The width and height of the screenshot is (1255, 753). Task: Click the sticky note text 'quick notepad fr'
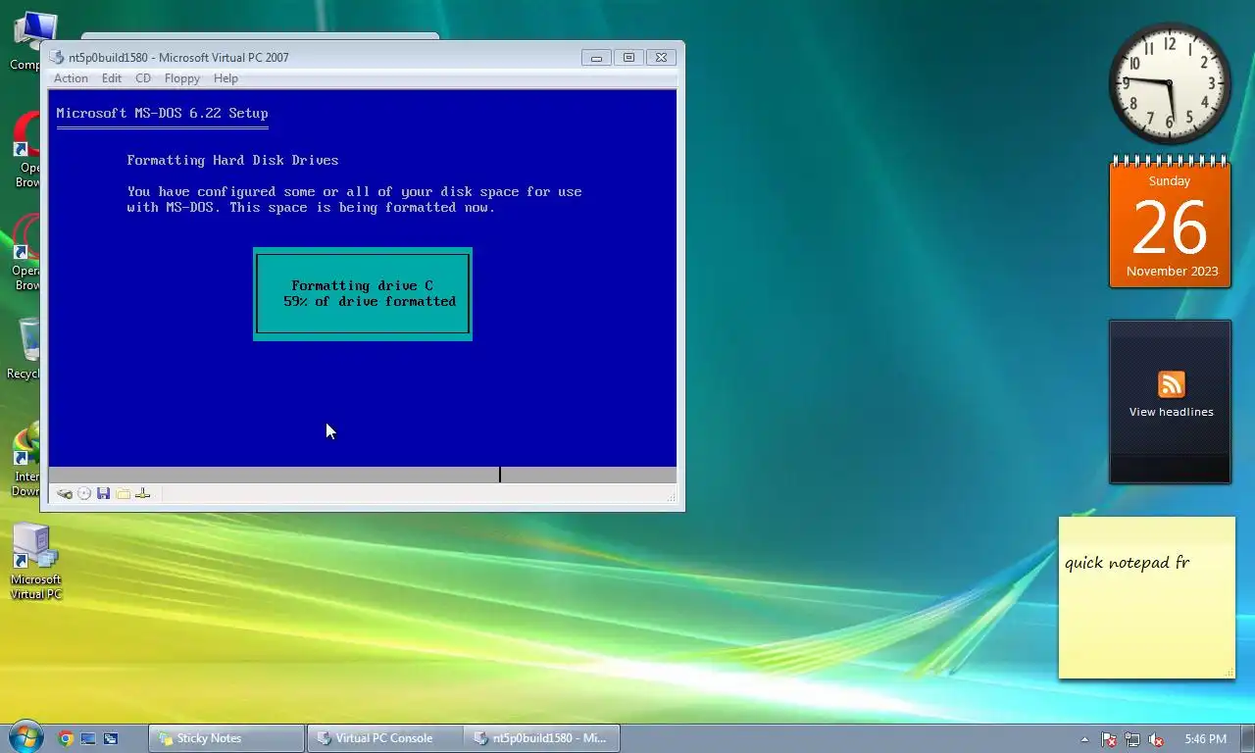[1127, 562]
